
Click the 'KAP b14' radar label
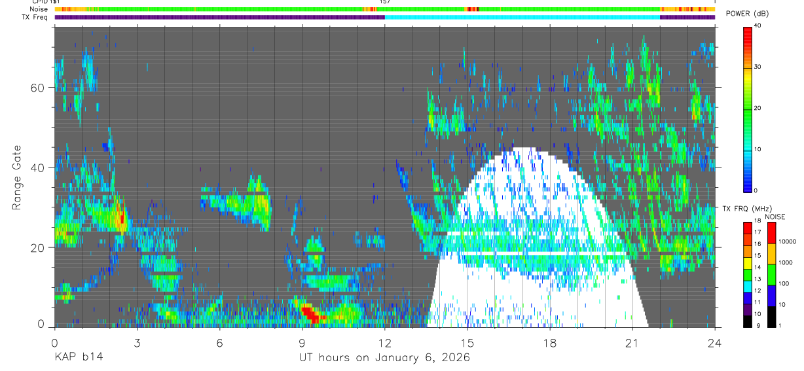point(78,358)
